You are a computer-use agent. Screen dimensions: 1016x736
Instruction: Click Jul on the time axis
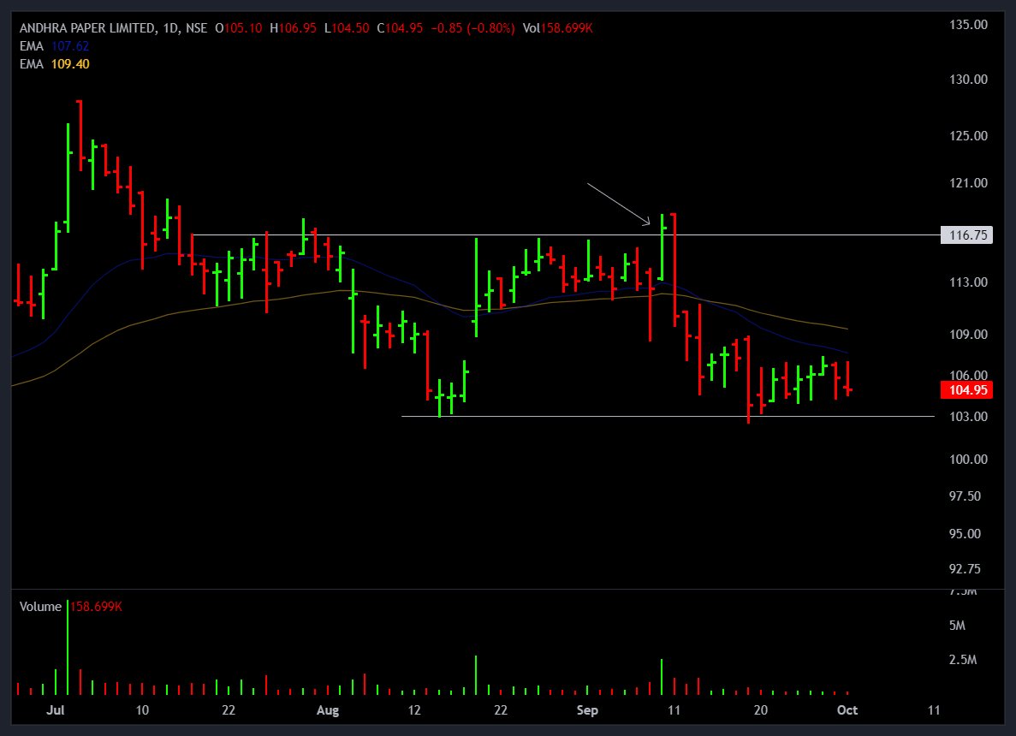tap(55, 710)
